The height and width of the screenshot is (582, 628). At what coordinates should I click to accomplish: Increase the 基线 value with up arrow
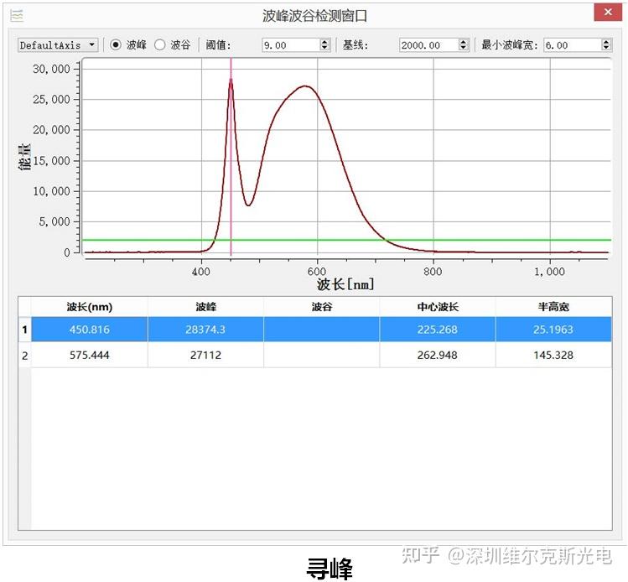[x=464, y=42]
